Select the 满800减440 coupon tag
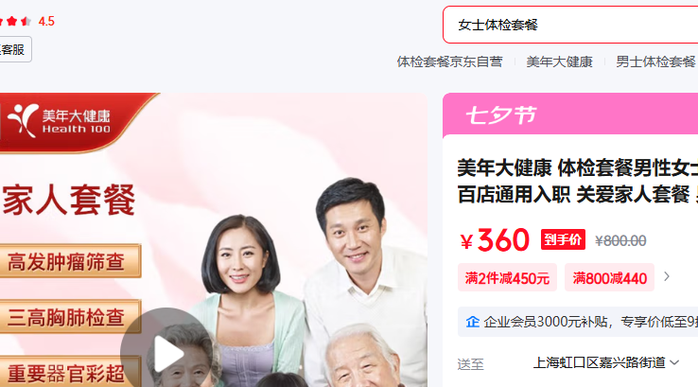This screenshot has width=698, height=387. tap(609, 278)
